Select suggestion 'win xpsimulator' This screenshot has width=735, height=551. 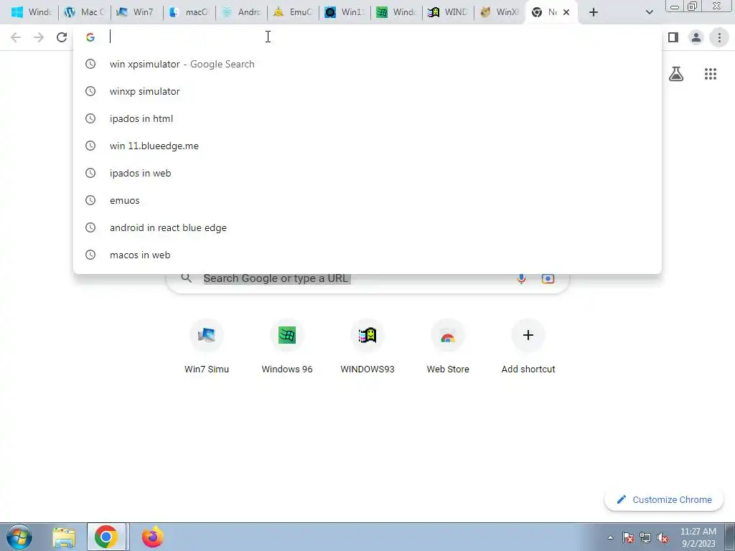(x=367, y=64)
